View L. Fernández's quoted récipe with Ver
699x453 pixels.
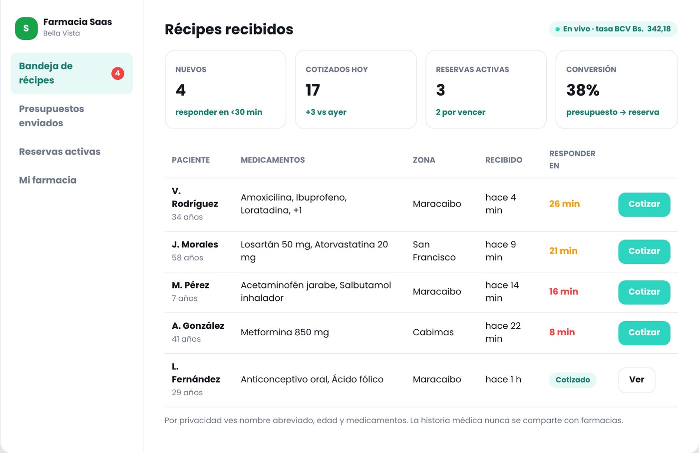637,380
